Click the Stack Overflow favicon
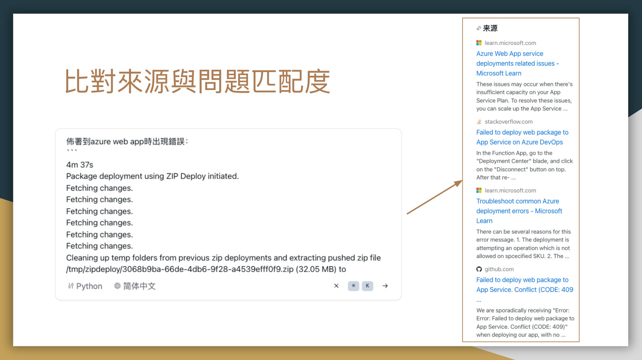The image size is (642, 360). point(479,122)
